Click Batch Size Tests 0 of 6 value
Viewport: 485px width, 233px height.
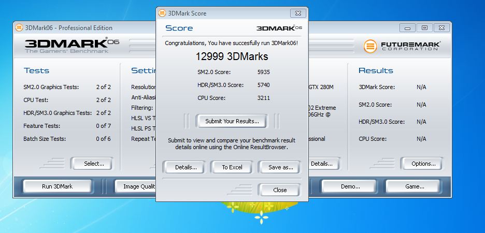(x=103, y=139)
